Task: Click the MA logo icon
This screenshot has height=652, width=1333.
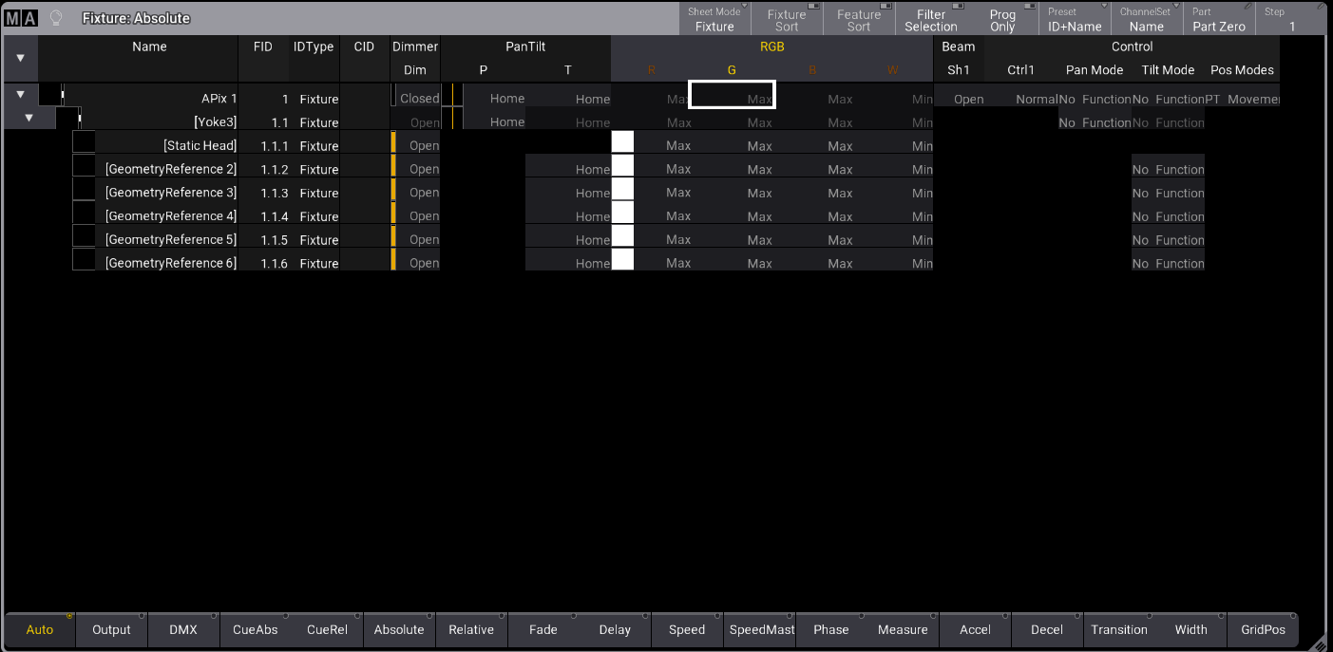Action: pyautogui.click(x=22, y=18)
